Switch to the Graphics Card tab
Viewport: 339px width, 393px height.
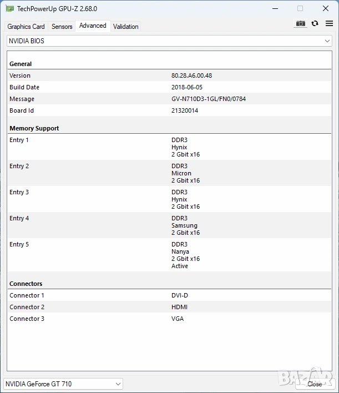click(26, 27)
